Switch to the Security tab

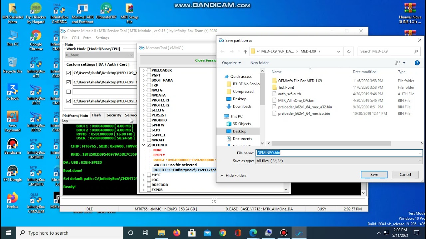(x=114, y=115)
